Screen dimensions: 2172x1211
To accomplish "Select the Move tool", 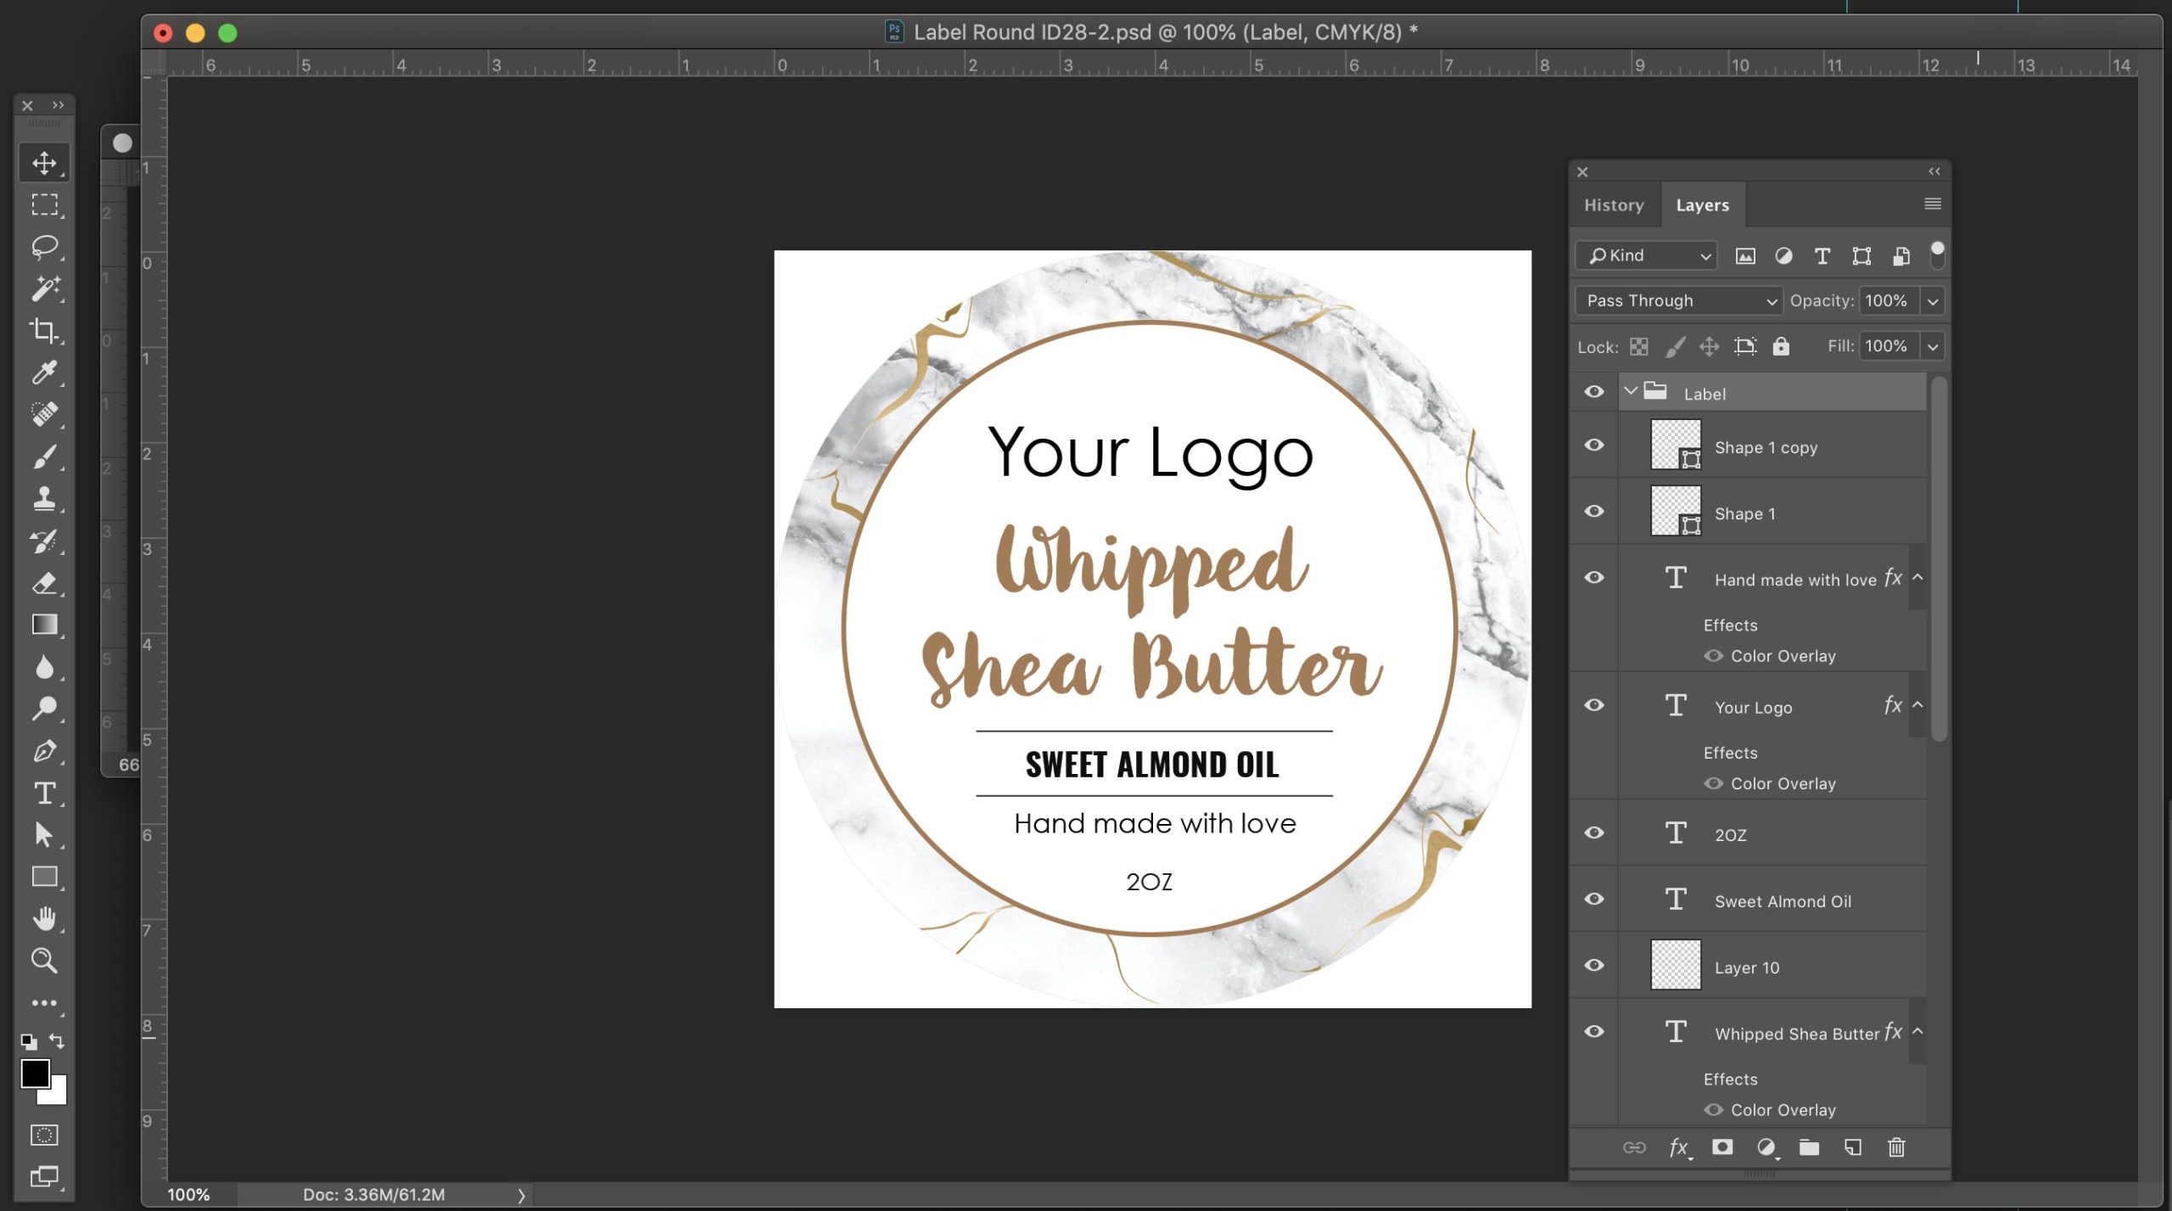I will (x=44, y=162).
